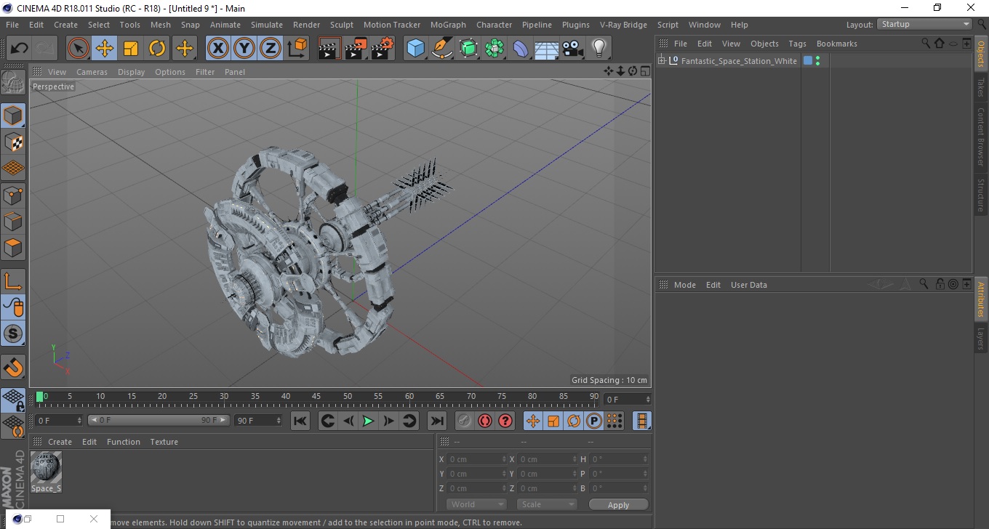This screenshot has height=529, width=989.
Task: Switch to Points mode
Action: (13, 195)
